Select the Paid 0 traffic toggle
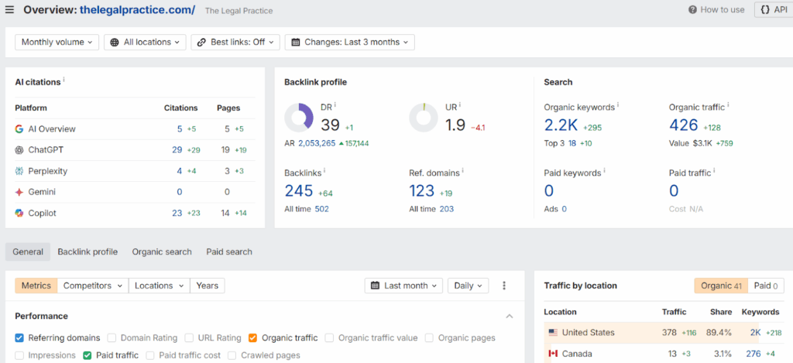 tap(766, 286)
